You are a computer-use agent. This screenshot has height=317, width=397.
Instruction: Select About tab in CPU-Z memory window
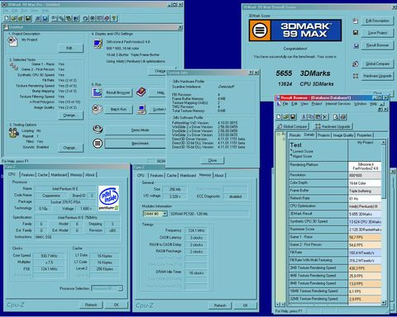tap(219, 175)
